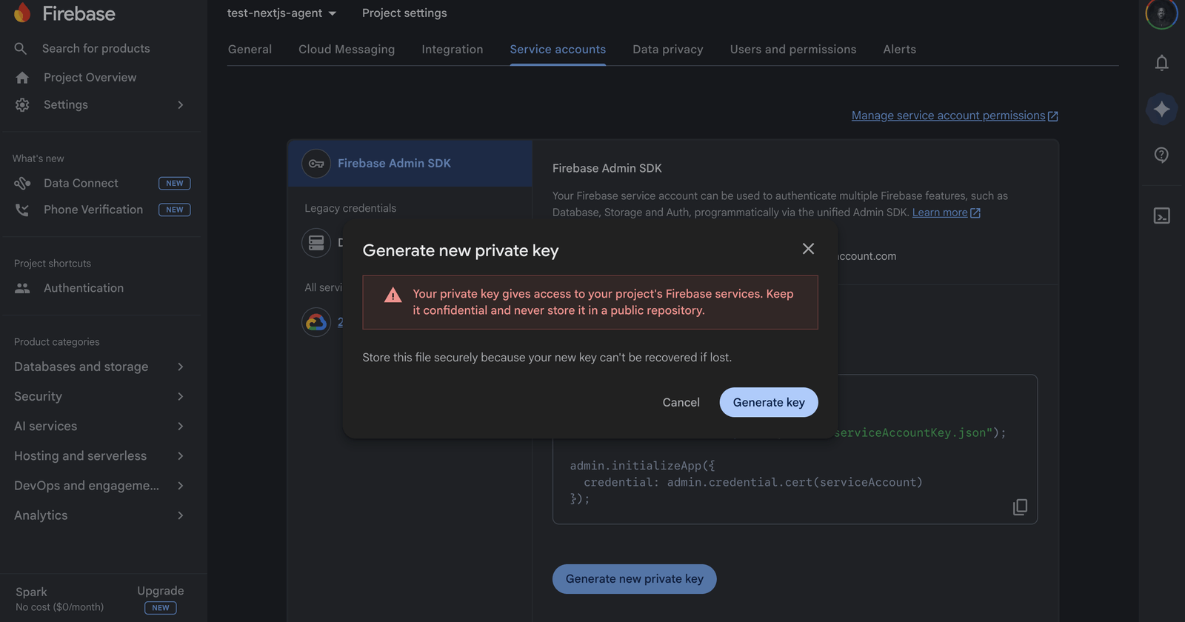The height and width of the screenshot is (622, 1185).
Task: Click the NEW badge beside Phone Verification
Action: [x=175, y=210]
